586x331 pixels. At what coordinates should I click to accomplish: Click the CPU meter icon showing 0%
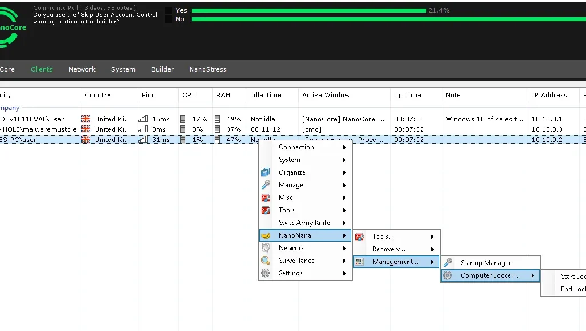coord(183,129)
